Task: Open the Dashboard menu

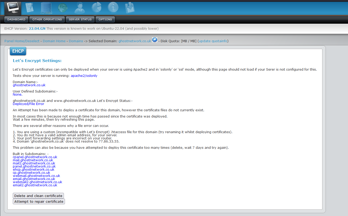Action: (16, 20)
